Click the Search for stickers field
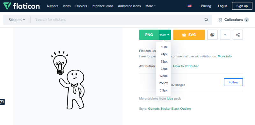Image resolution: width=255 pixels, height=125 pixels. pyautogui.click(x=117, y=20)
